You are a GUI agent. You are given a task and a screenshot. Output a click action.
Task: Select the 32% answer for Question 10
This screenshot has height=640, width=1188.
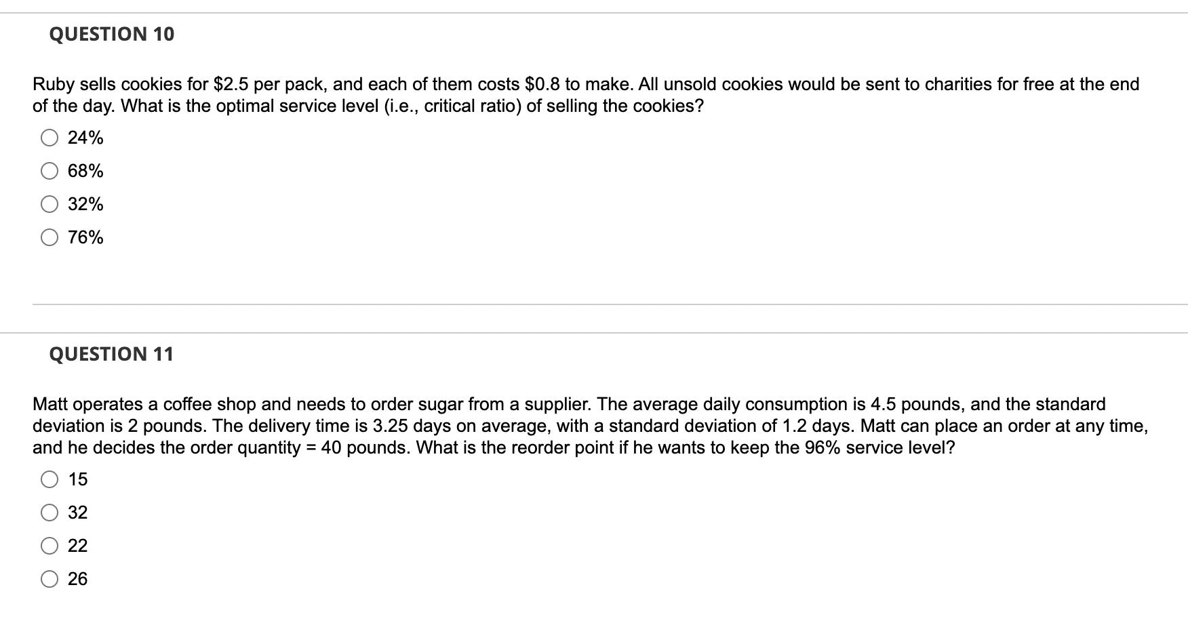pos(49,204)
